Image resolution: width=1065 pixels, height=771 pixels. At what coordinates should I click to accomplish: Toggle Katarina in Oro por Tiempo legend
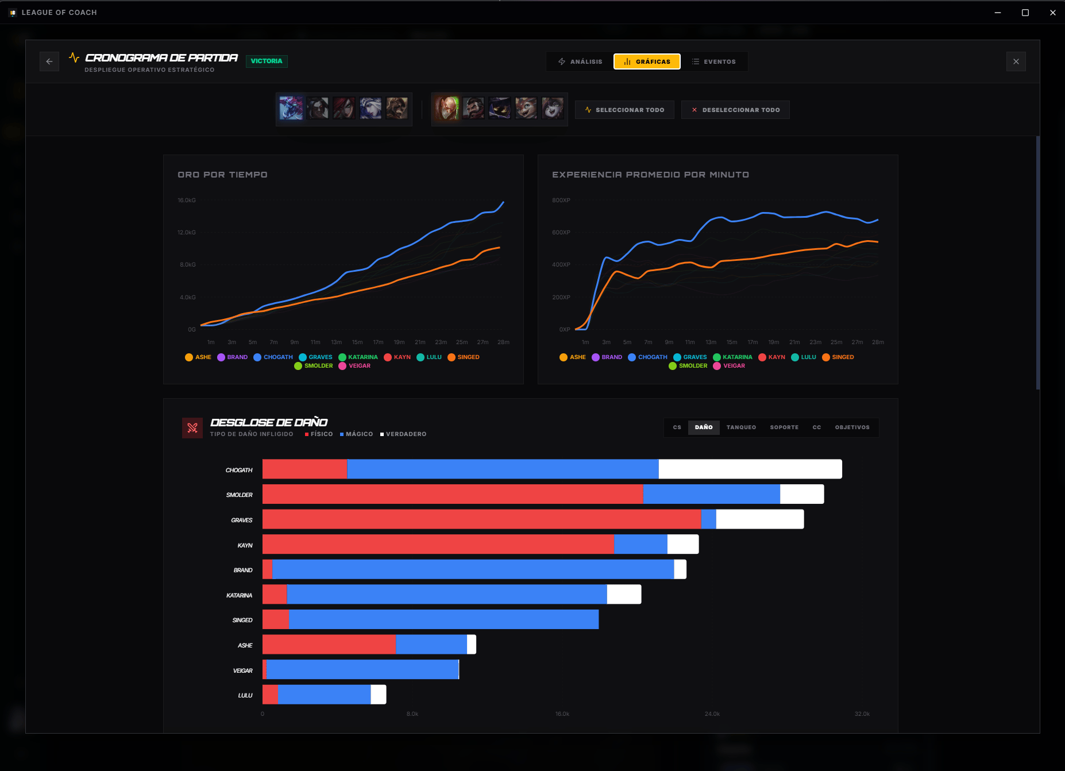pyautogui.click(x=358, y=357)
